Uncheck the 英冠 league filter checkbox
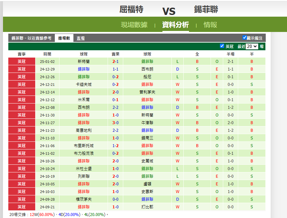The width and height of the screenshot is (287, 218). point(222,46)
